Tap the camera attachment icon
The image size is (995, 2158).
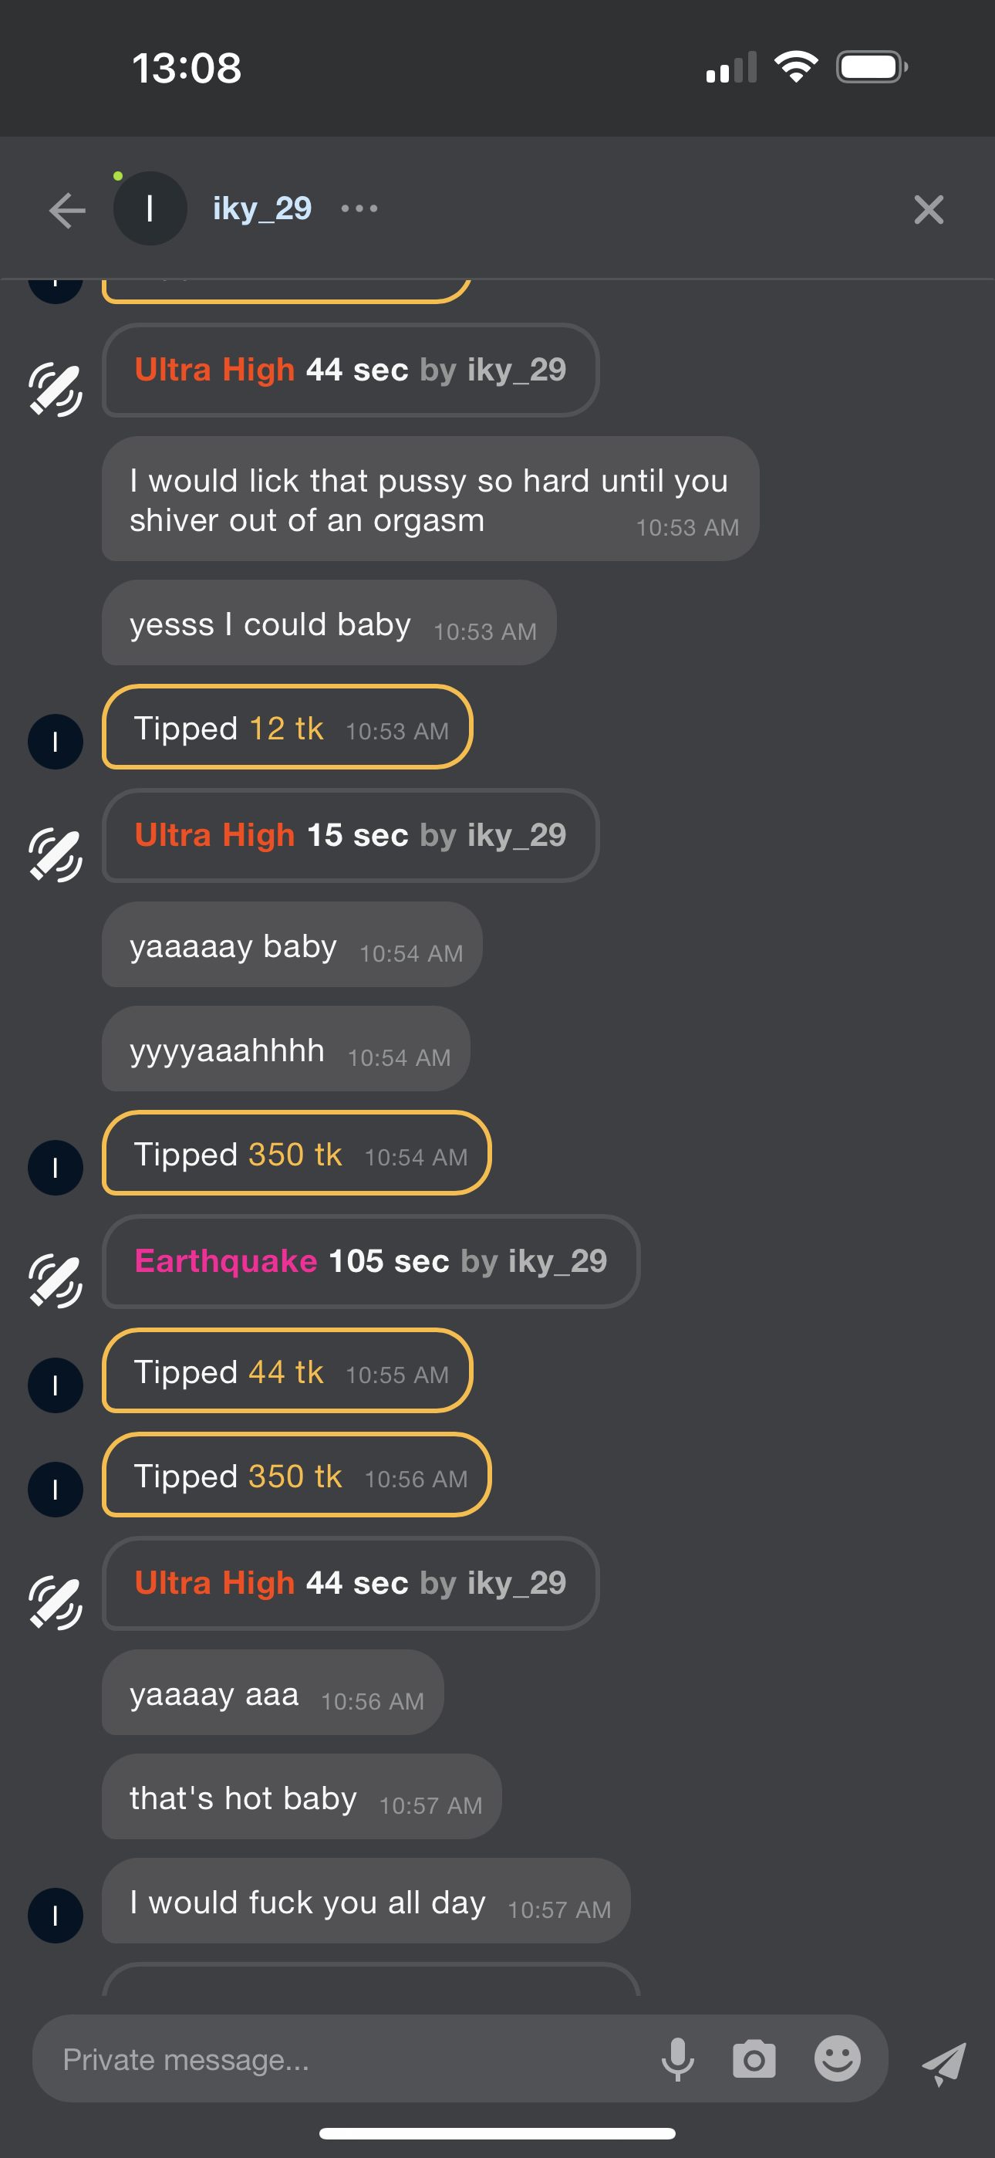click(754, 2059)
